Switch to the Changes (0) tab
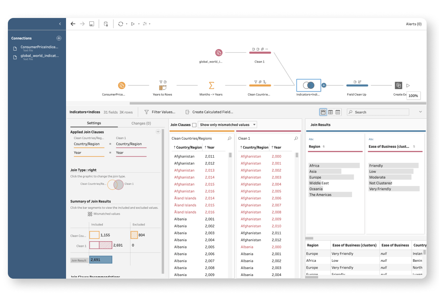 (141, 123)
